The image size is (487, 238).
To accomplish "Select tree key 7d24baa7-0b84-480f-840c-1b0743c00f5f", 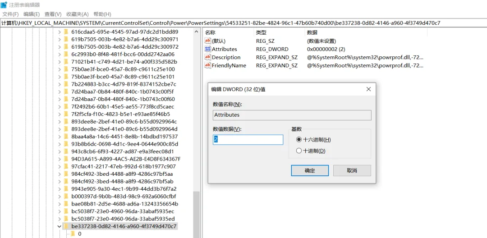I will [122, 92].
